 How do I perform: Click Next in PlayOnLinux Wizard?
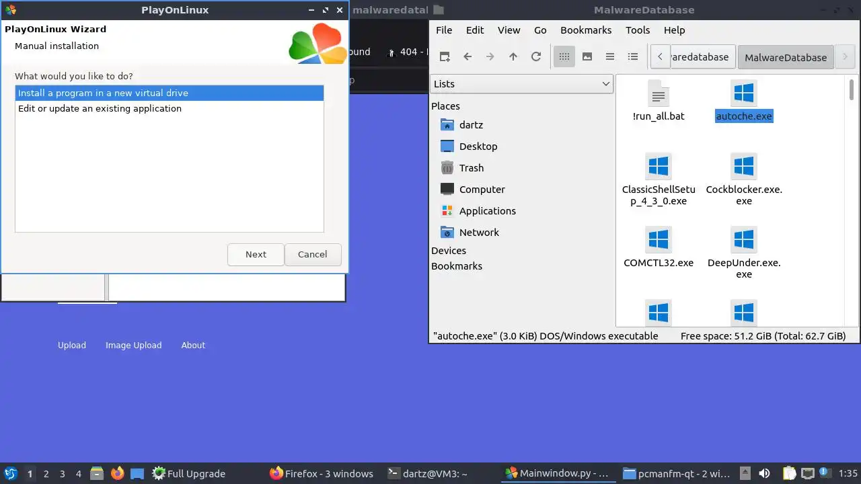point(256,254)
